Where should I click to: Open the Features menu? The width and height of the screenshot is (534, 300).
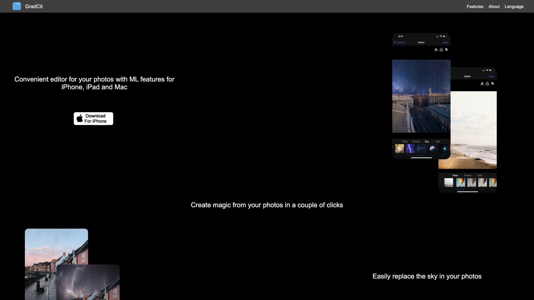(x=475, y=6)
